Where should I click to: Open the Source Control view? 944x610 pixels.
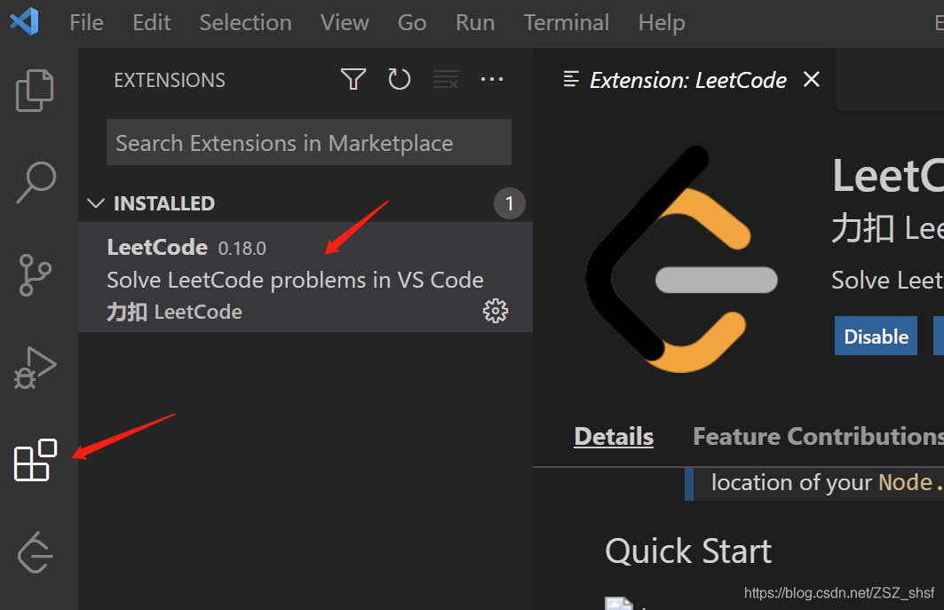point(35,275)
